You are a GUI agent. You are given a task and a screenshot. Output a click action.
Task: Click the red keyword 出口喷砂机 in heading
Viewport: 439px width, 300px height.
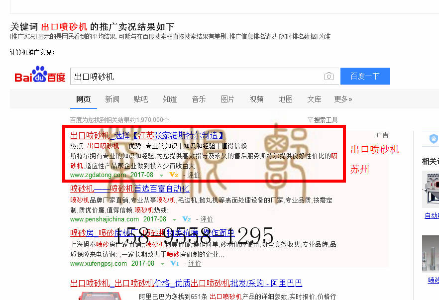click(x=64, y=27)
